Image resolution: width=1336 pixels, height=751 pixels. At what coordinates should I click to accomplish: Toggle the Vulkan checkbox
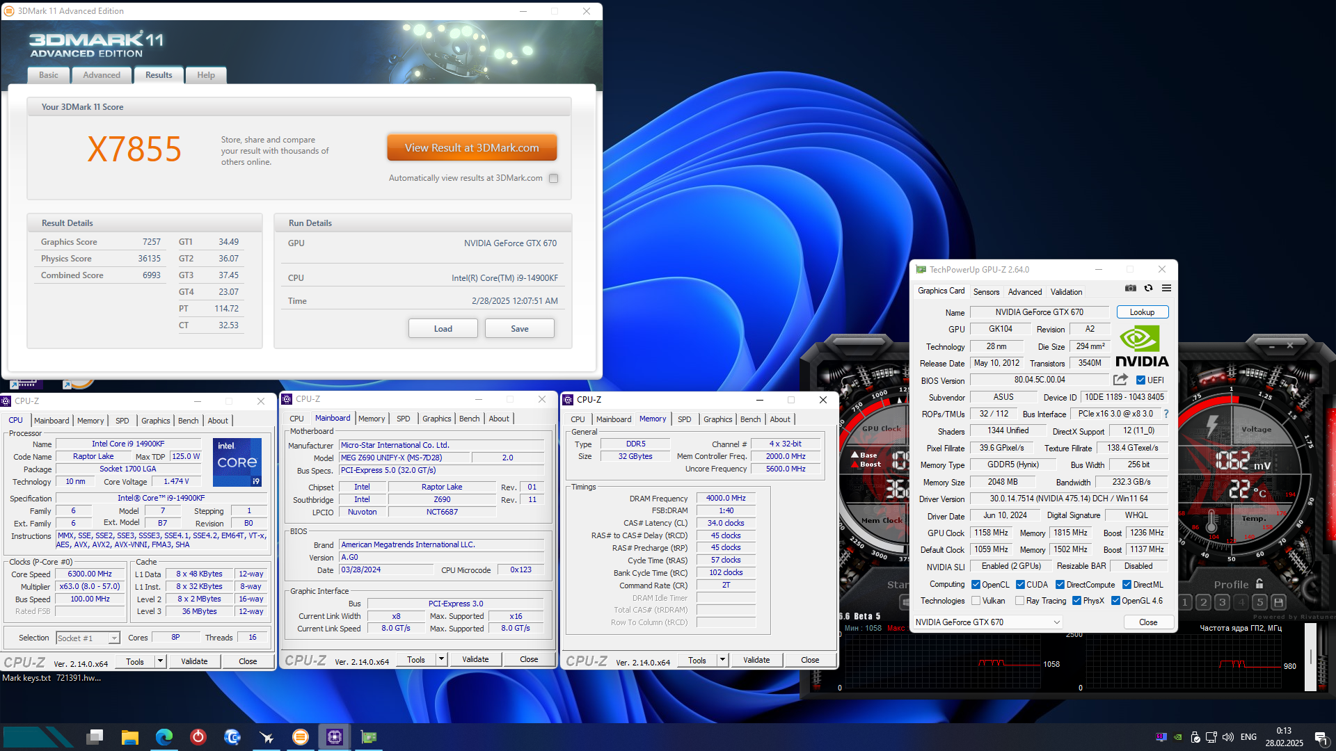point(976,601)
